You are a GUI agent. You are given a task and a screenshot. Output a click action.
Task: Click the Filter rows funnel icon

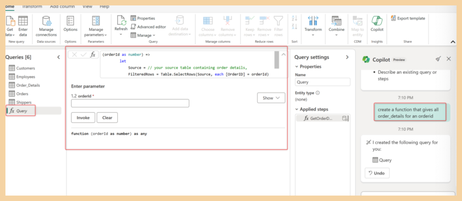tap(278, 21)
